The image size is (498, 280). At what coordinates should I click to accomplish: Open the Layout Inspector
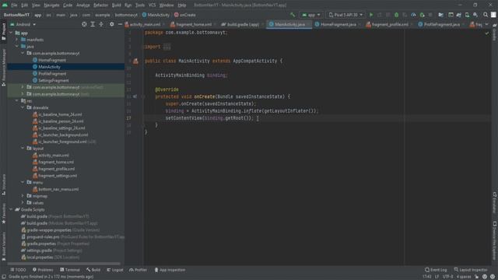(471, 270)
